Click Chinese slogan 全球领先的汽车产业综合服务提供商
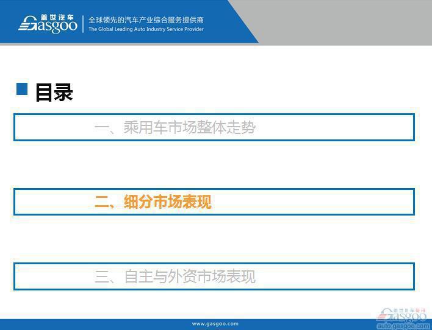 coord(146,20)
